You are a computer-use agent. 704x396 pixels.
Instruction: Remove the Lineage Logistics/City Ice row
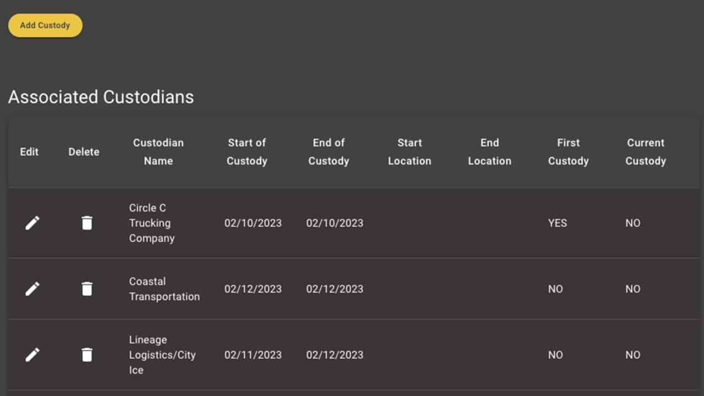87,355
